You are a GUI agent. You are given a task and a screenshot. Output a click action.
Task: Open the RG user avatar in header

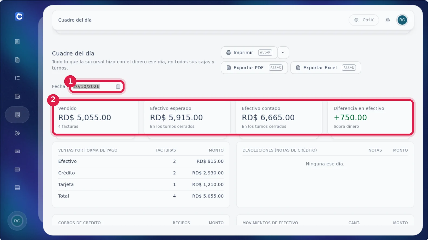coord(402,20)
